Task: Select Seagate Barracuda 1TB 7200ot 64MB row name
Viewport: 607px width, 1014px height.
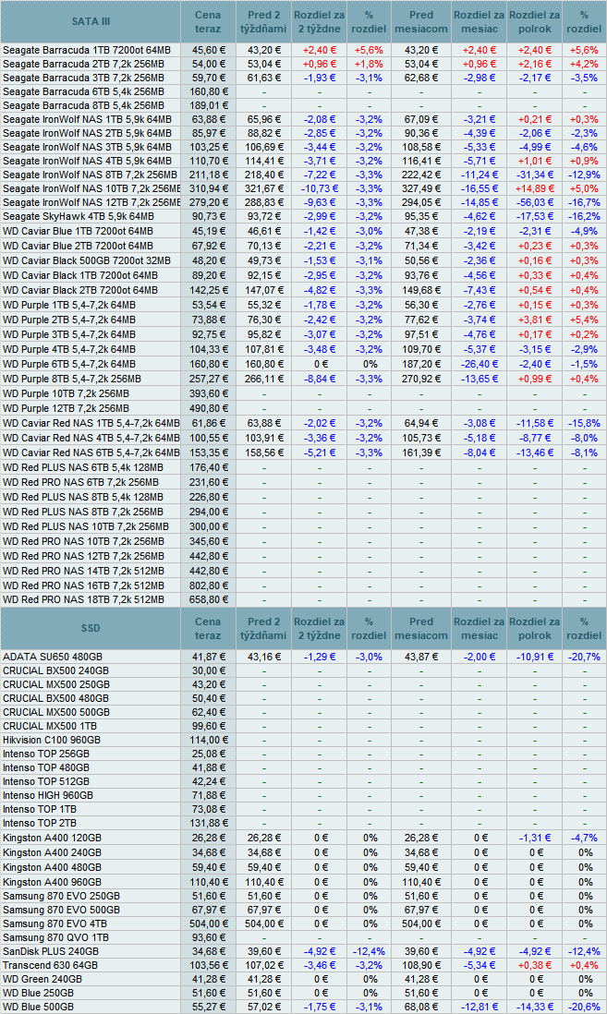Action: tap(87, 50)
